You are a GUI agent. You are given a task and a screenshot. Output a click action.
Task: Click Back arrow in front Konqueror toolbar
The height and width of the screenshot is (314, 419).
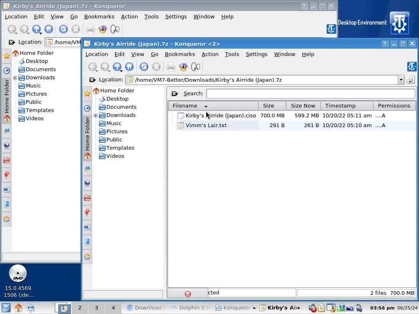[x=92, y=67]
